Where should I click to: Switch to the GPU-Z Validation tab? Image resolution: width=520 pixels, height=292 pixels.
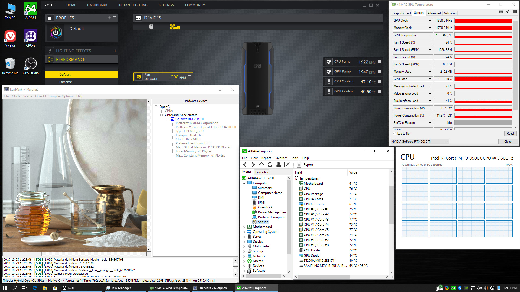coord(450,13)
